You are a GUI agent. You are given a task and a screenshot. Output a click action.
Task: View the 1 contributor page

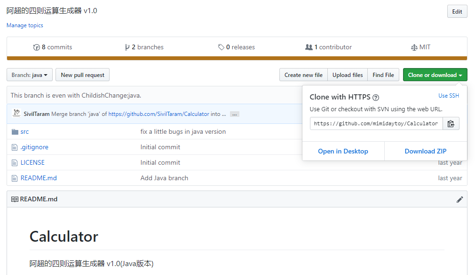[x=328, y=47]
